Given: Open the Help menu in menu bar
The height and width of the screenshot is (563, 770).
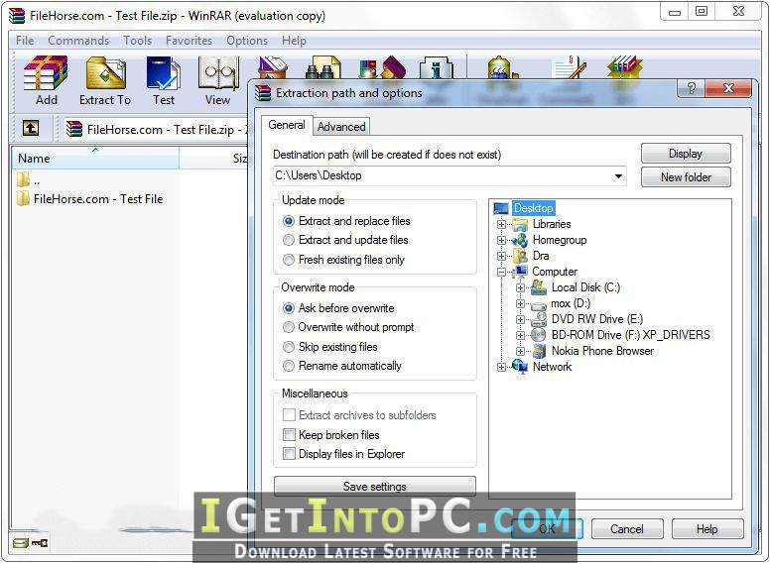Looking at the screenshot, I should [x=294, y=41].
